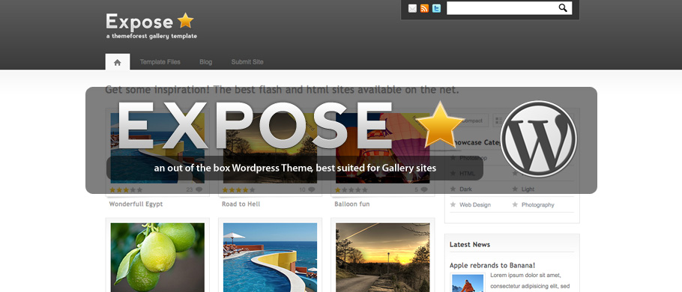682x292 pixels.
Task: Click the star icon beside Photography
Action: (515, 204)
